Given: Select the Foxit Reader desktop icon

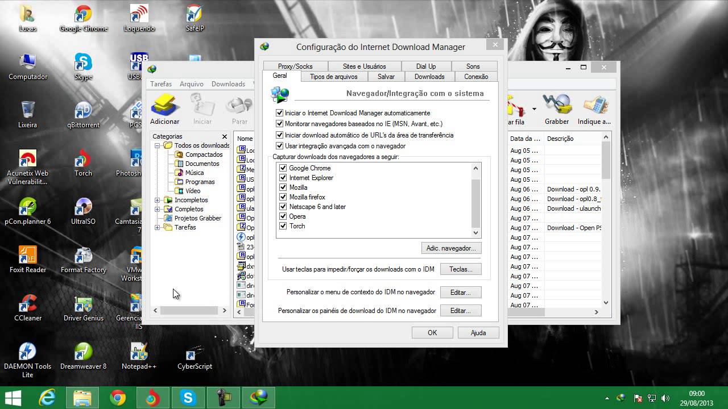Looking at the screenshot, I should coord(28,260).
